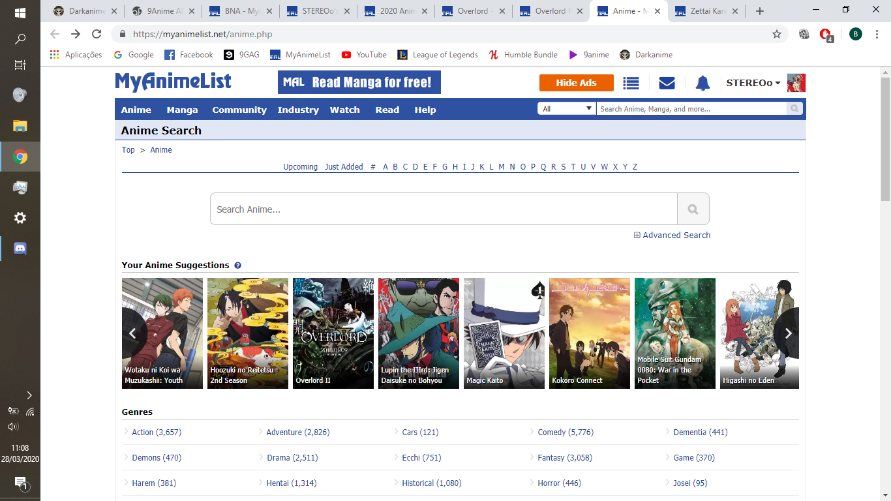Show previous anime suggestions with the left arrow
The height and width of the screenshot is (501, 891).
(x=132, y=333)
